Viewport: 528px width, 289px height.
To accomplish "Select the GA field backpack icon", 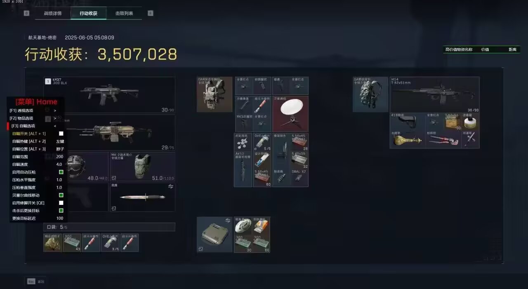I will pos(370,94).
